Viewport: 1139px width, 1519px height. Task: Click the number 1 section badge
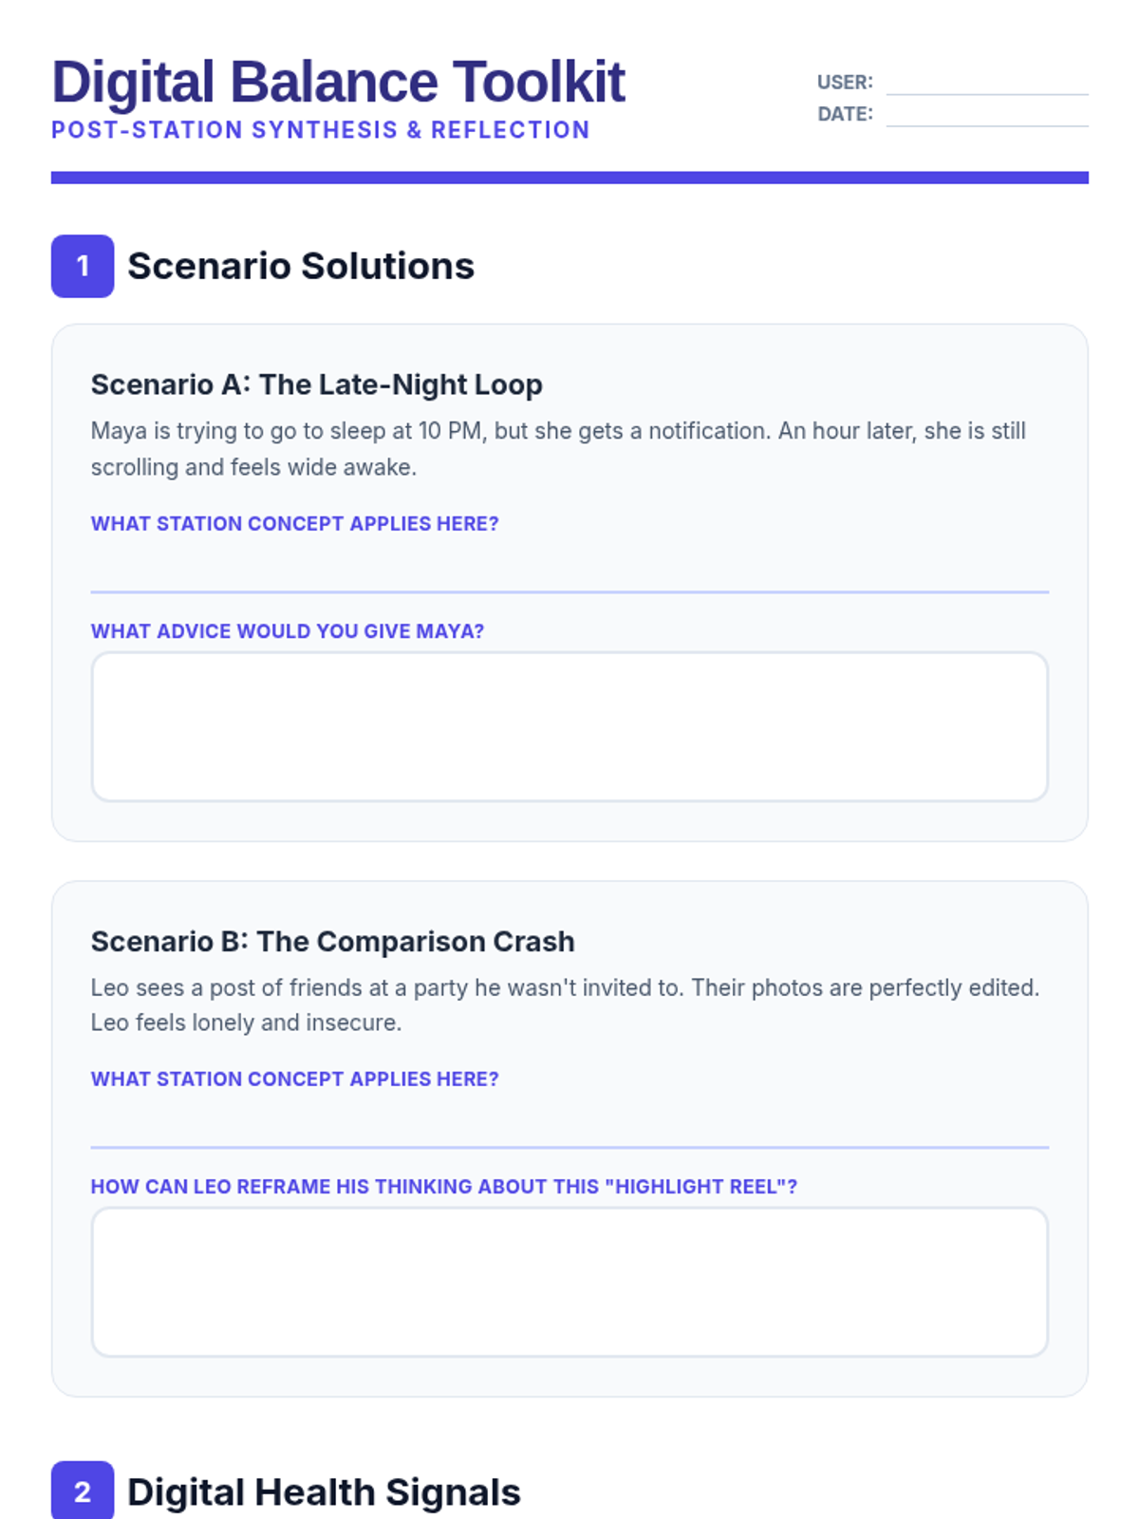83,266
